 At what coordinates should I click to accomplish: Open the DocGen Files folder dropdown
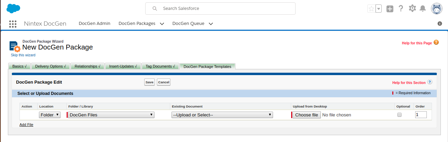(111, 115)
